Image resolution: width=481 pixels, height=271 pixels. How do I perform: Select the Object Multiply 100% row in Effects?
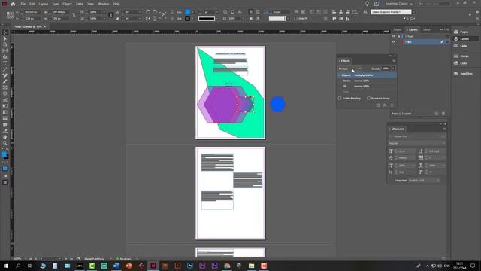[x=367, y=75]
